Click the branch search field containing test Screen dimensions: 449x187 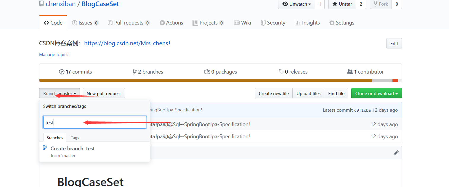[95, 122]
